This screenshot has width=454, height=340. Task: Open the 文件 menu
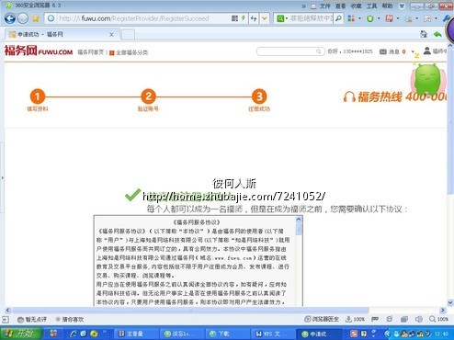324,6
